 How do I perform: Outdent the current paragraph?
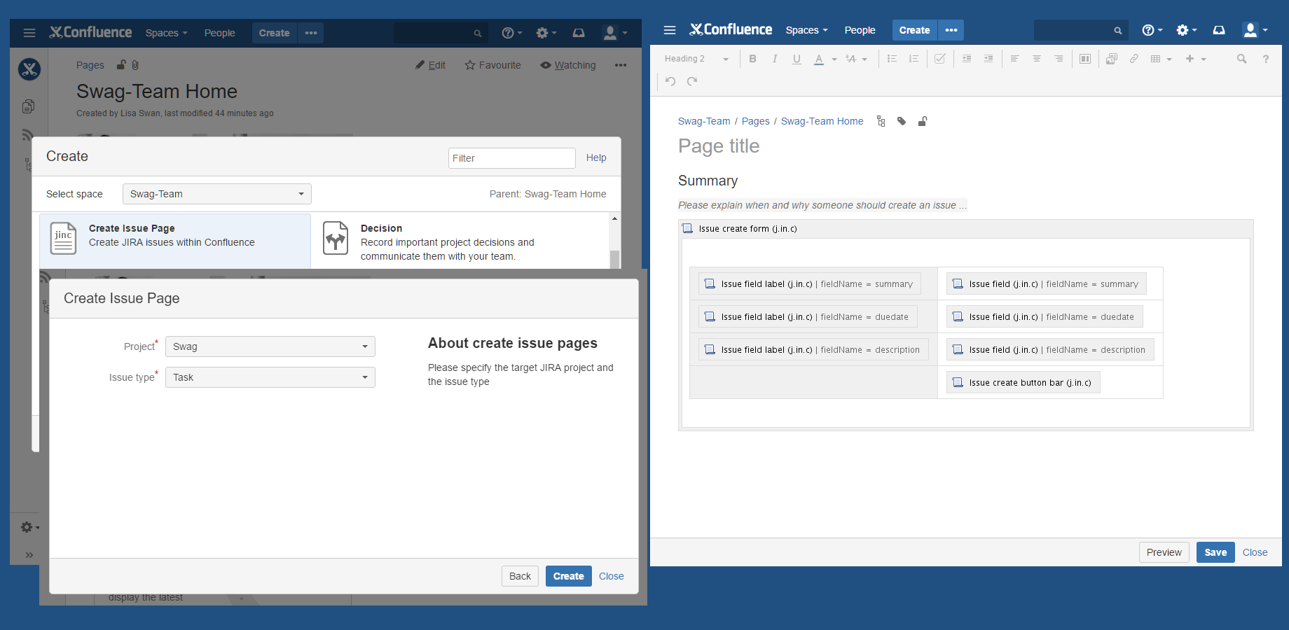tap(967, 59)
